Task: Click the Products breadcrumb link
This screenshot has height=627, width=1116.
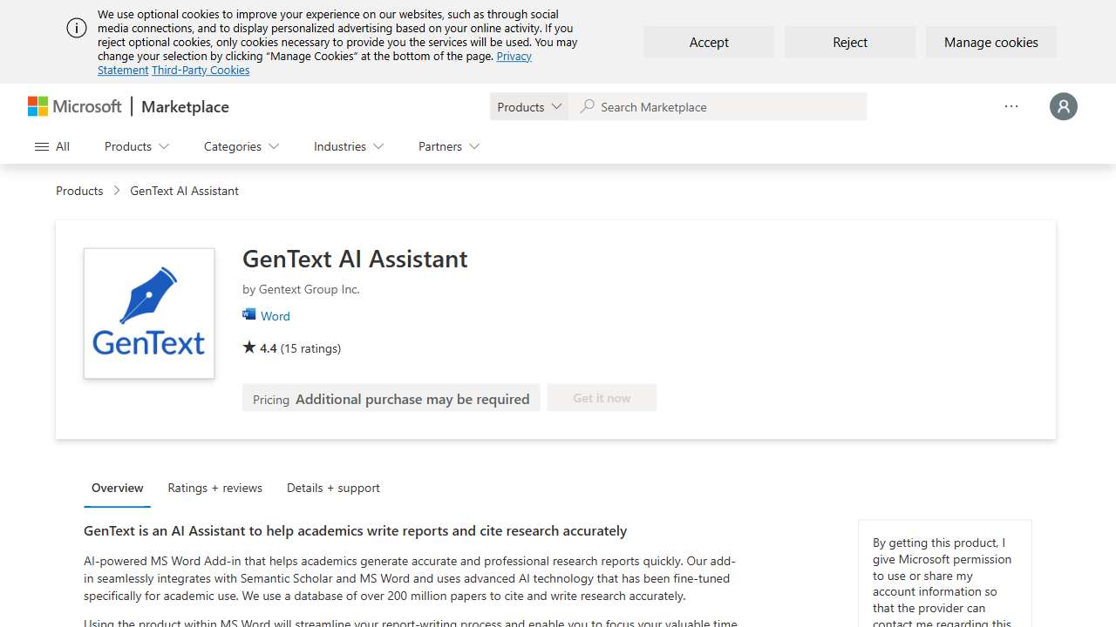Action: 79,191
